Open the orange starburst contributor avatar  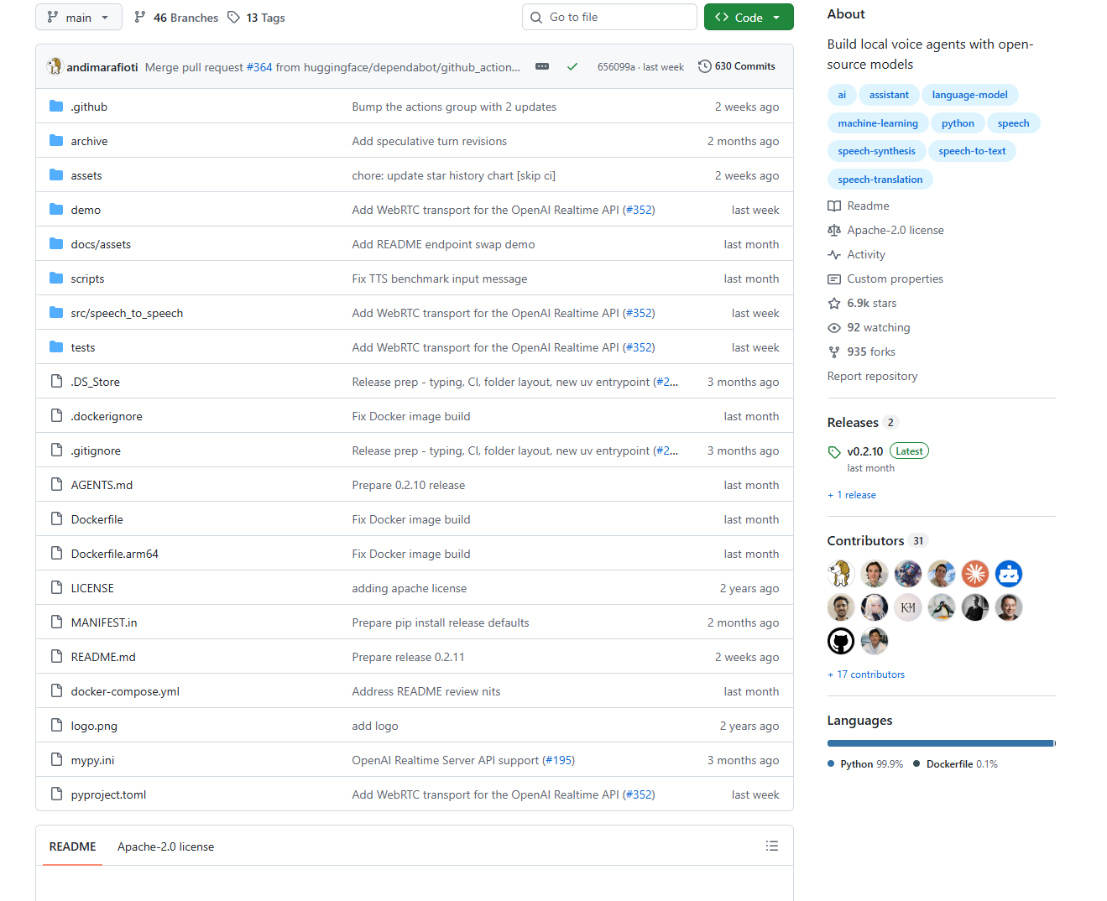pos(975,574)
